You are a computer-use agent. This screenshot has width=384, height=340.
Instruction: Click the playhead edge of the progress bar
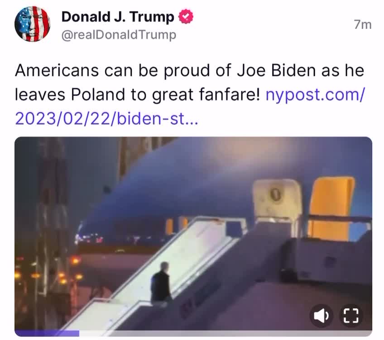click(79, 333)
